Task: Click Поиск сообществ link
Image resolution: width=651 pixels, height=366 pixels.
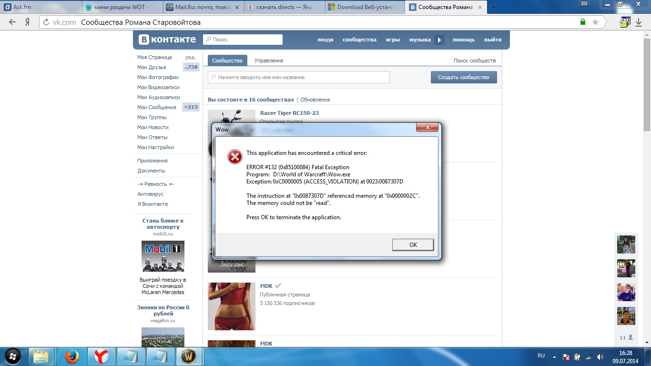Action: (475, 61)
